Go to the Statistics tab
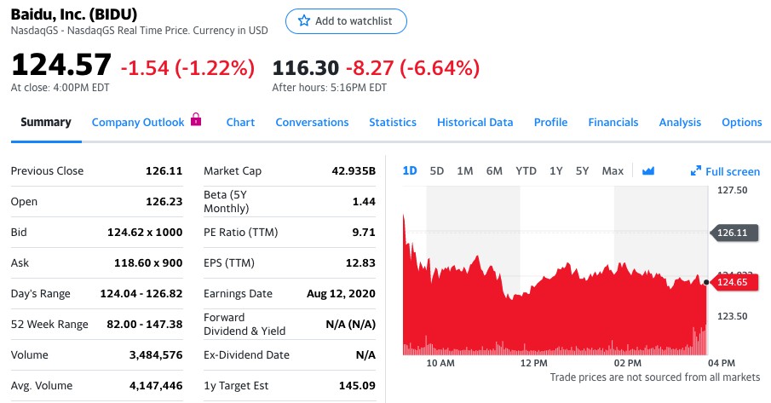The height and width of the screenshot is (403, 771). 393,122
